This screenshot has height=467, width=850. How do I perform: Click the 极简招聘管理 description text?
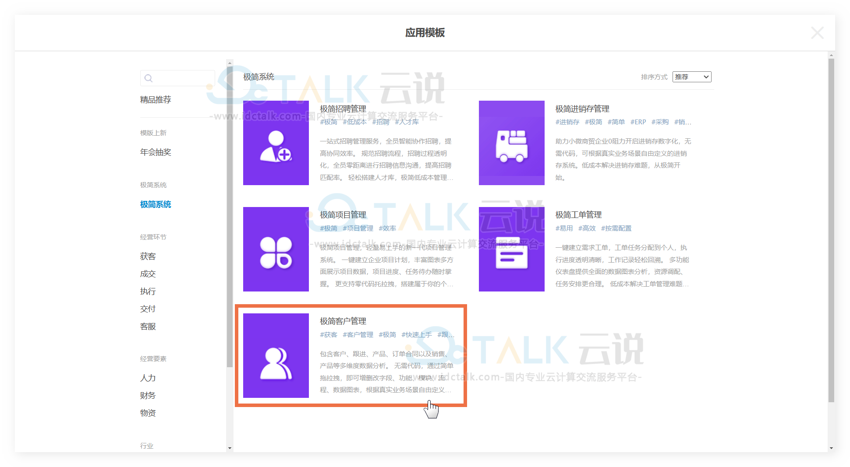(x=386, y=159)
